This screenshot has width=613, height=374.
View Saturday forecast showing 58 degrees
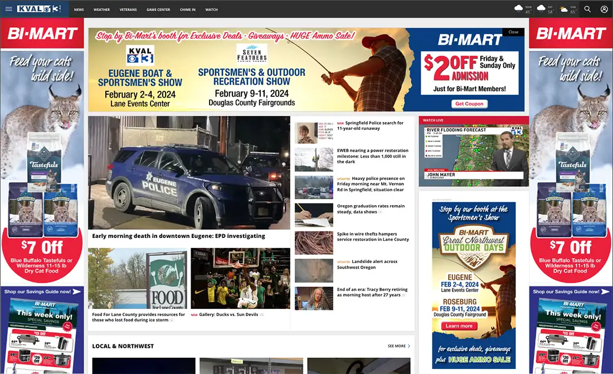point(546,9)
